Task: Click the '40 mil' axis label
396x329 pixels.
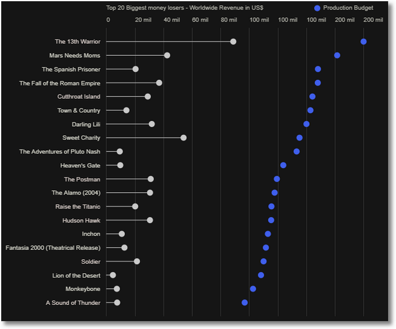Action: point(172,20)
